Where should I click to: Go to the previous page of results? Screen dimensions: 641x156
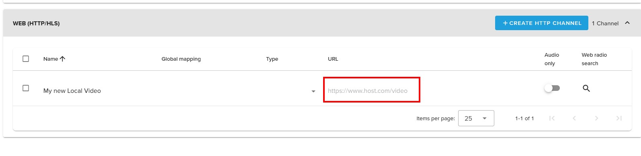pyautogui.click(x=574, y=118)
